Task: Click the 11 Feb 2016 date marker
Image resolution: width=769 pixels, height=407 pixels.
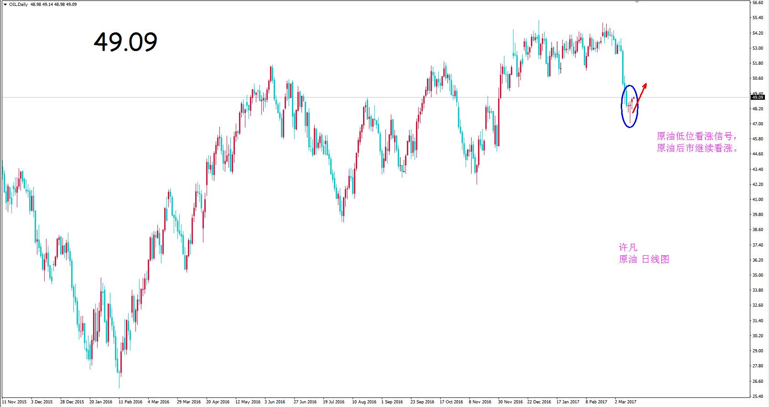Action: point(130,402)
